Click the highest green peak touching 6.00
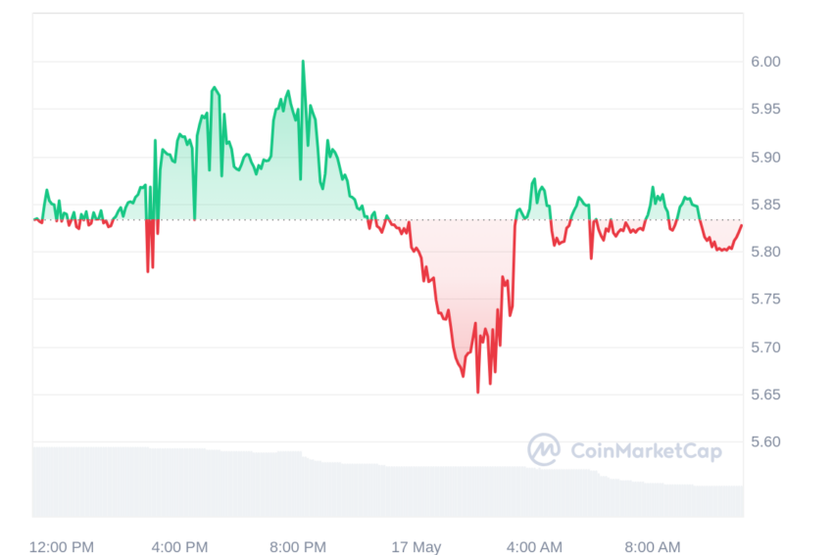 [x=303, y=62]
